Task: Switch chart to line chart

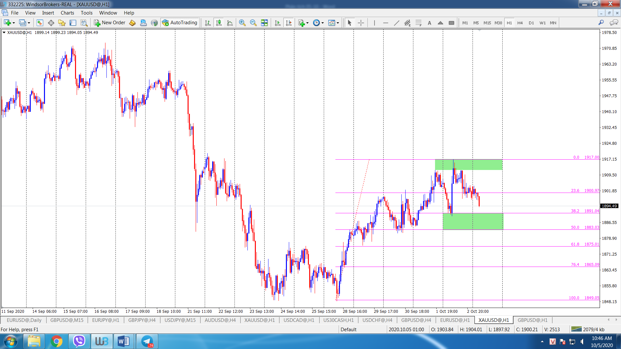Action: [x=230, y=23]
